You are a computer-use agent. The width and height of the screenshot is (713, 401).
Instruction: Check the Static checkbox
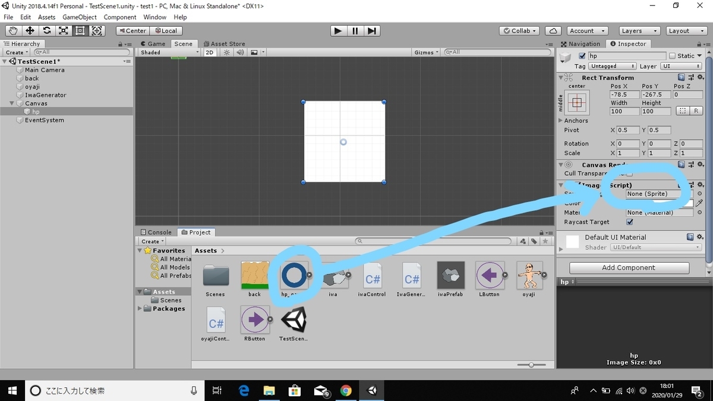click(x=672, y=56)
